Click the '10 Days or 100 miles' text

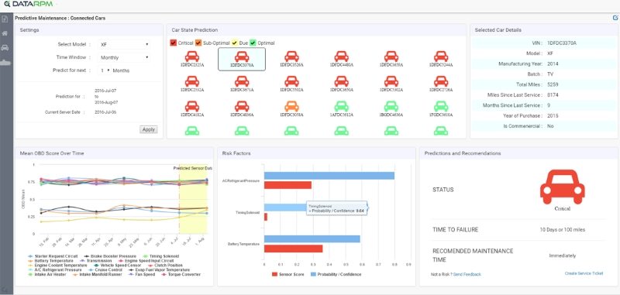coord(563,229)
